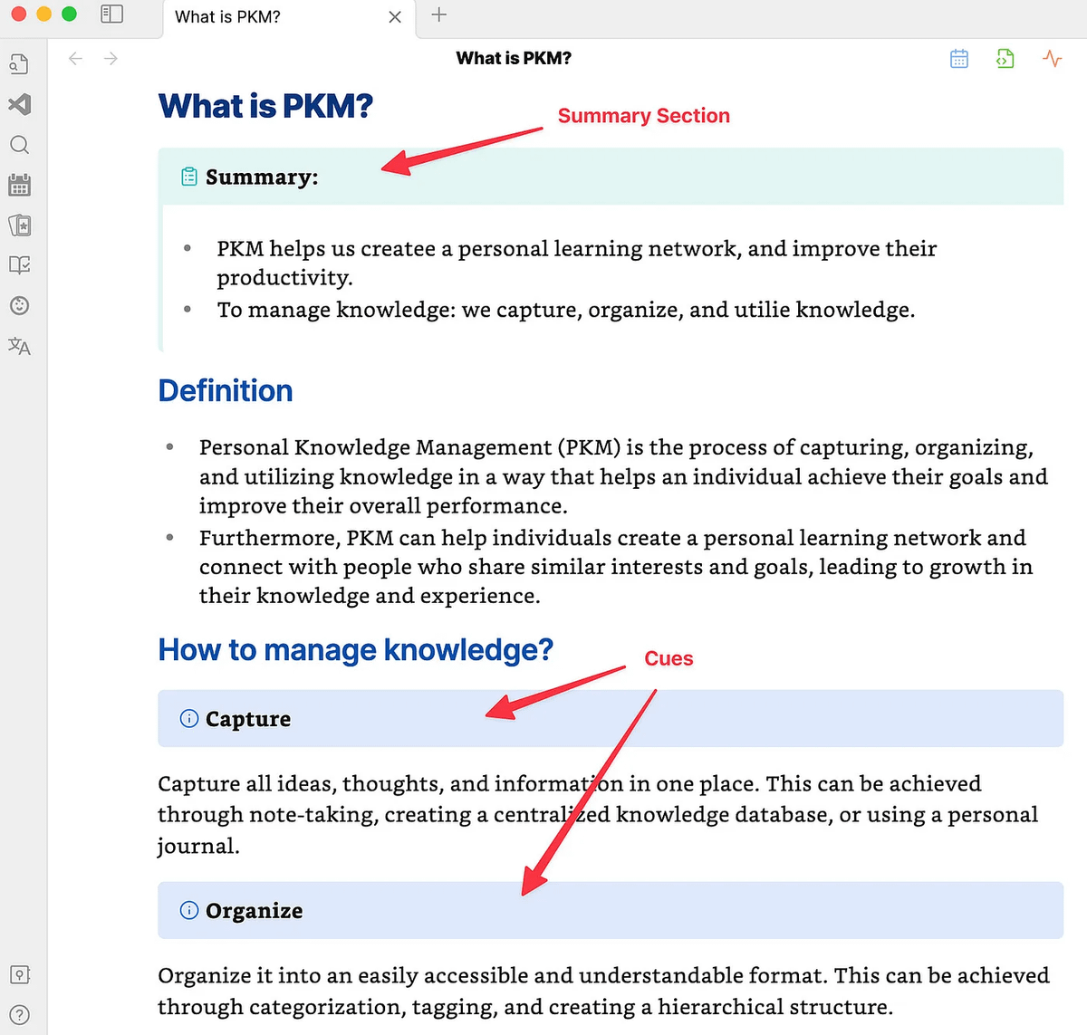
Task: Click the green code file icon
Action: click(x=1005, y=59)
